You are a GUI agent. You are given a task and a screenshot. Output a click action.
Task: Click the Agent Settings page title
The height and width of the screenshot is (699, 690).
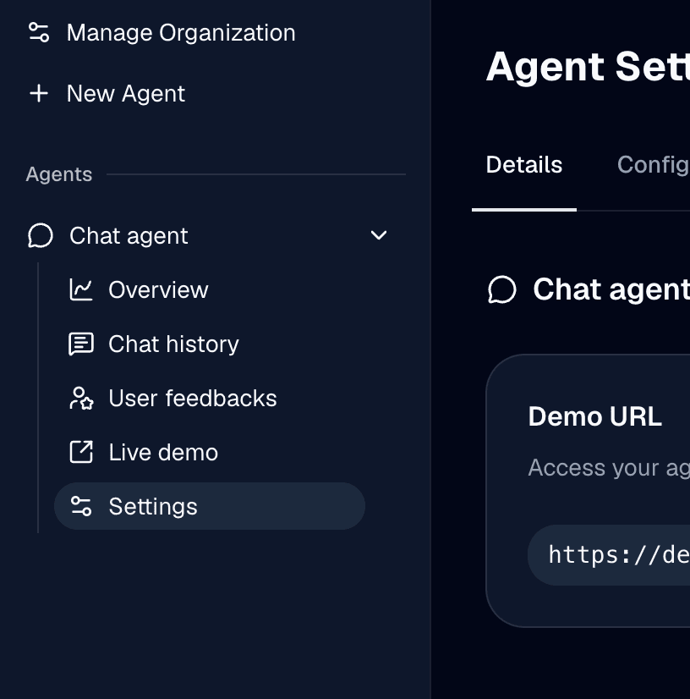click(588, 67)
